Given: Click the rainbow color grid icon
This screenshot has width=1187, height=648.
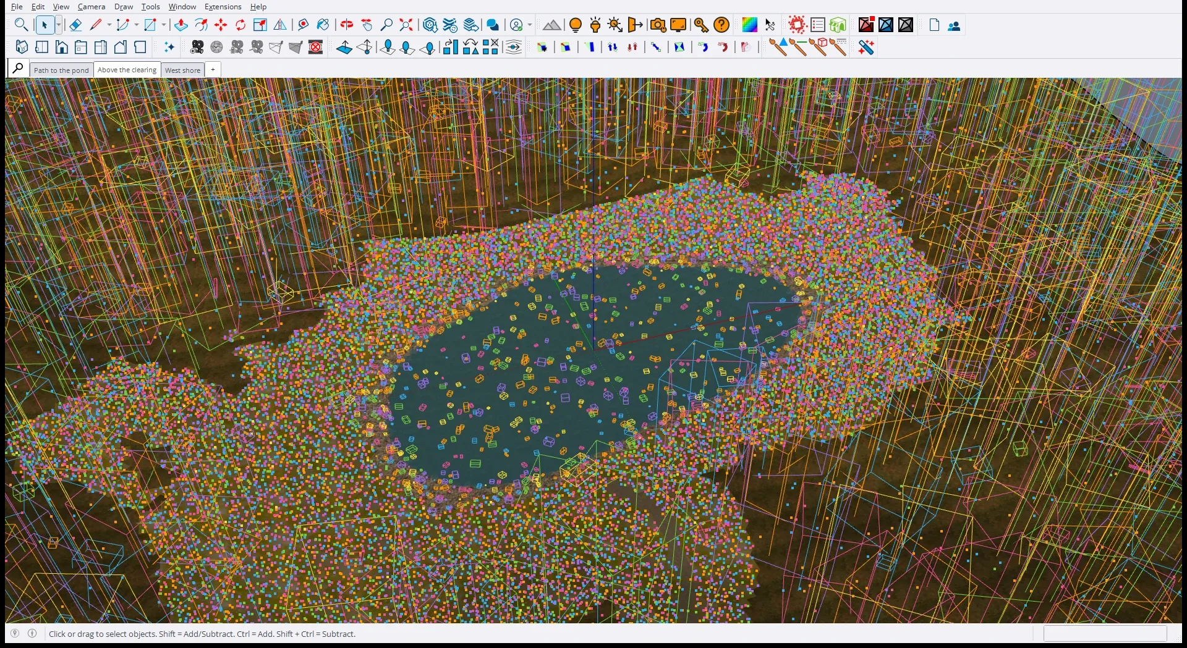Looking at the screenshot, I should point(749,25).
